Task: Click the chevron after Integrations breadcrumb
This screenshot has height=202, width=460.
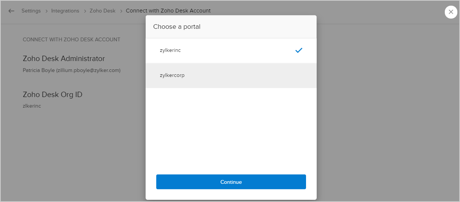Action: tap(84, 11)
